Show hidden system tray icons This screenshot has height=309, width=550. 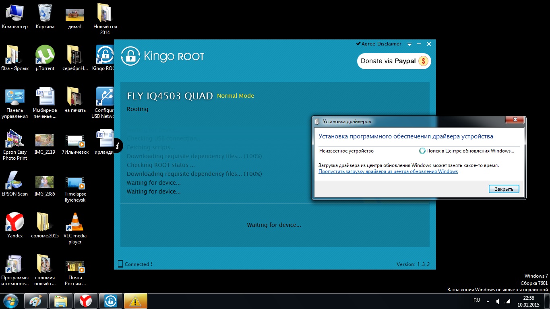(488, 301)
